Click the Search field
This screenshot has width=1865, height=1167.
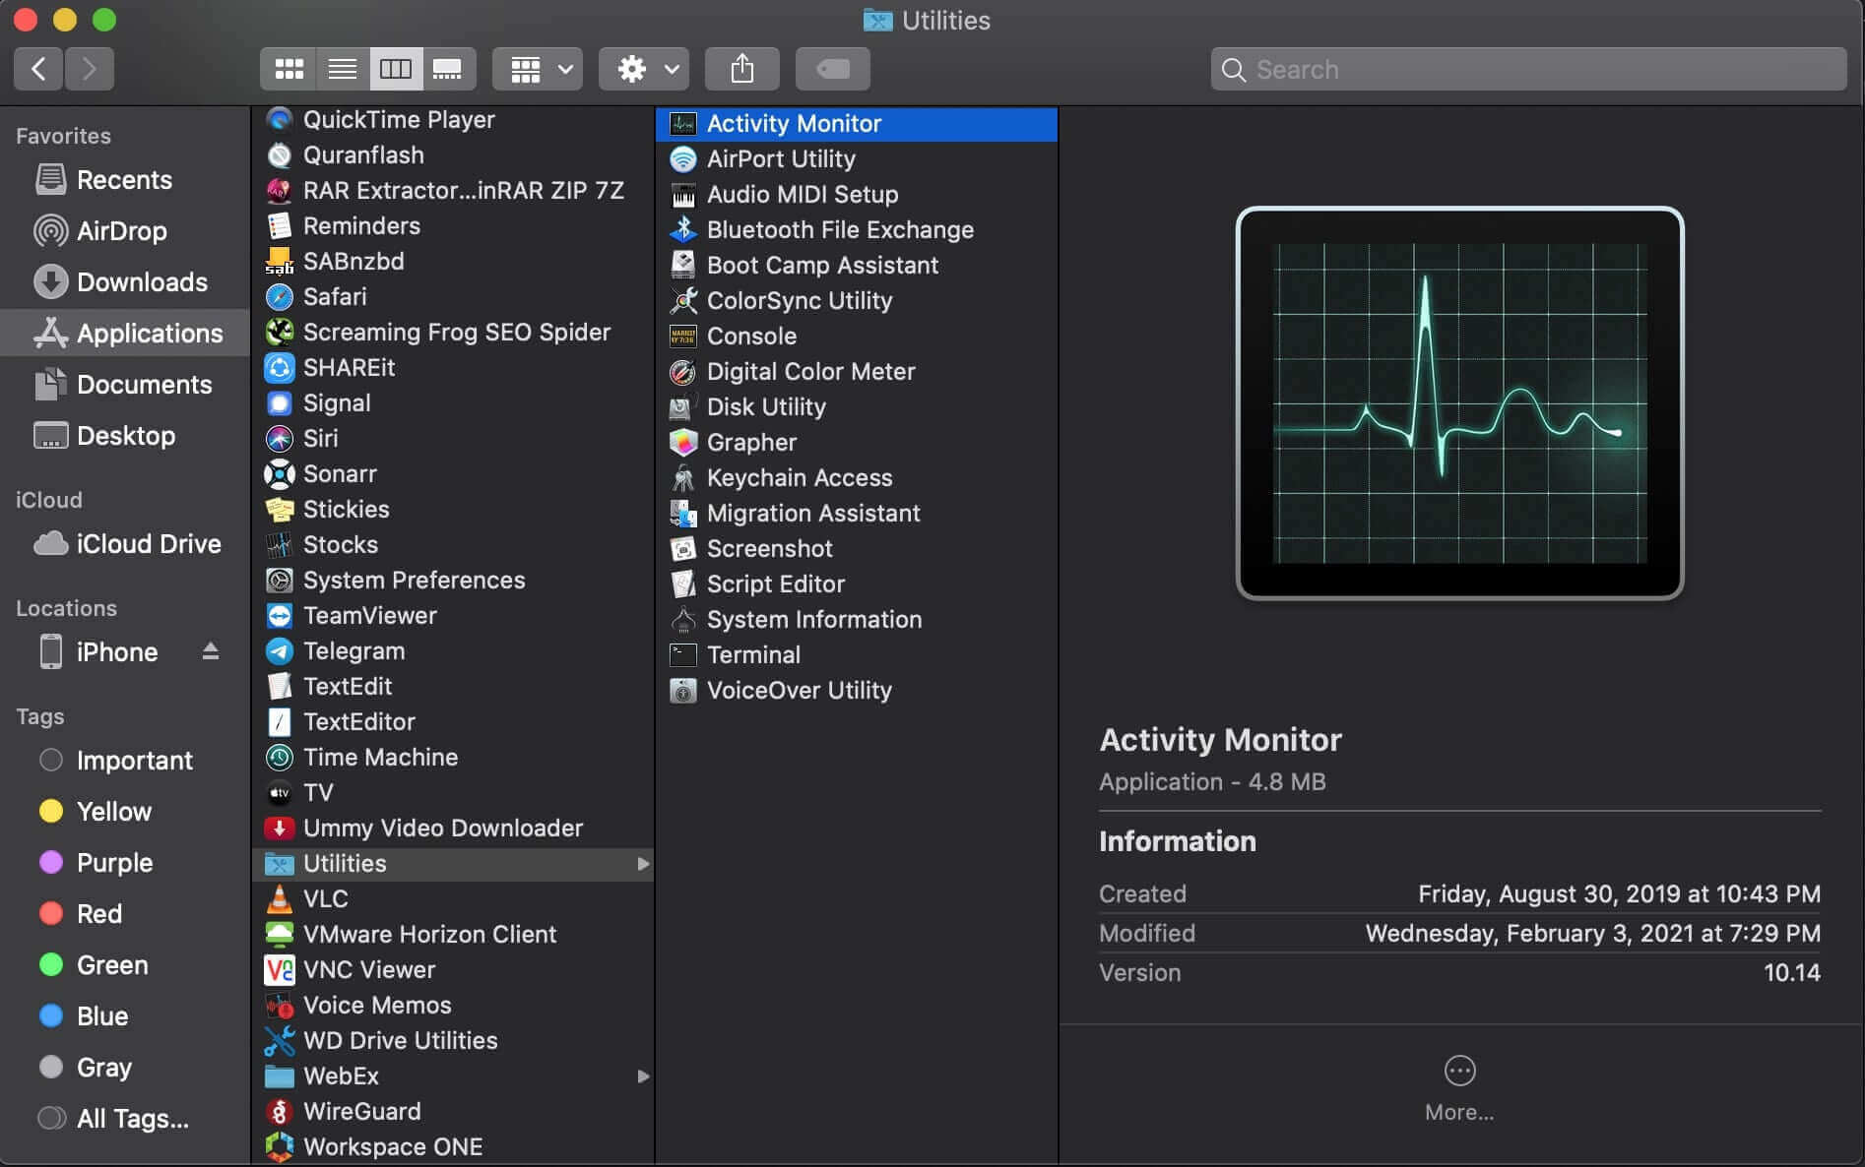coord(1528,69)
